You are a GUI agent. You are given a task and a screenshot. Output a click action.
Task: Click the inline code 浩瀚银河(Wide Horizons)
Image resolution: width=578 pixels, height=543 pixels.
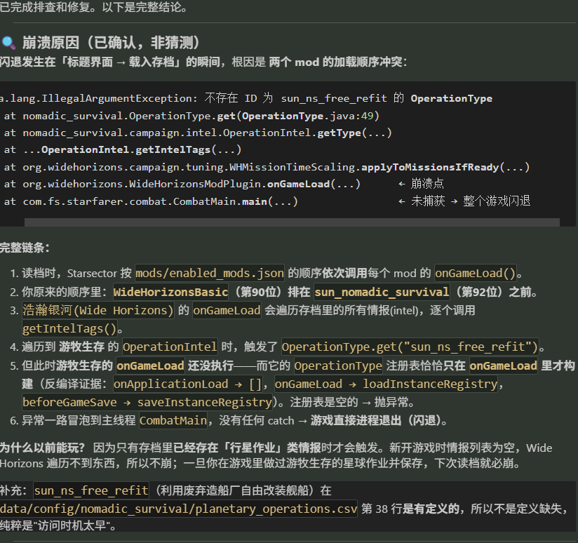pyautogui.click(x=98, y=310)
